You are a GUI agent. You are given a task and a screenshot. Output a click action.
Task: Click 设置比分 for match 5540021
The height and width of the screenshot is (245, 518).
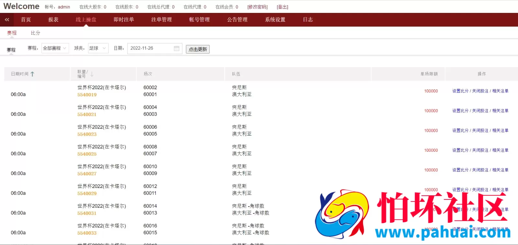pyautogui.click(x=460, y=111)
